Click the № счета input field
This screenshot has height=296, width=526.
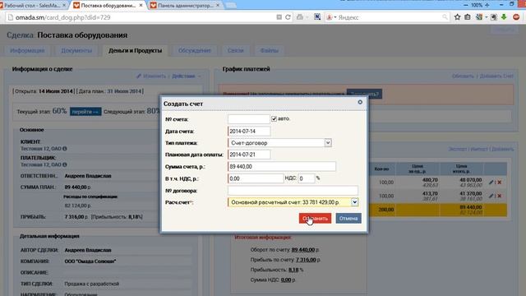[x=248, y=119]
